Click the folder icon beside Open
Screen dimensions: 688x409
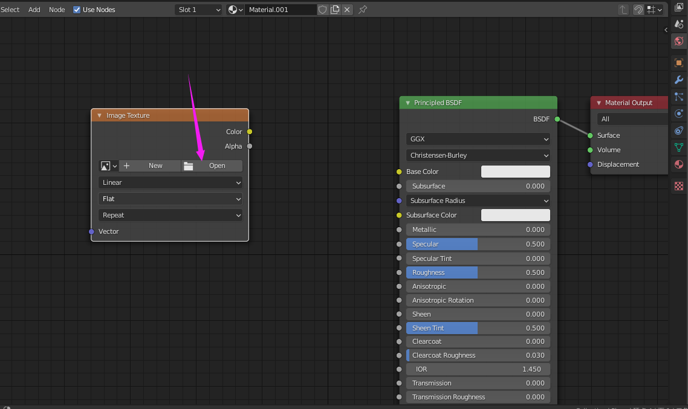coord(188,166)
